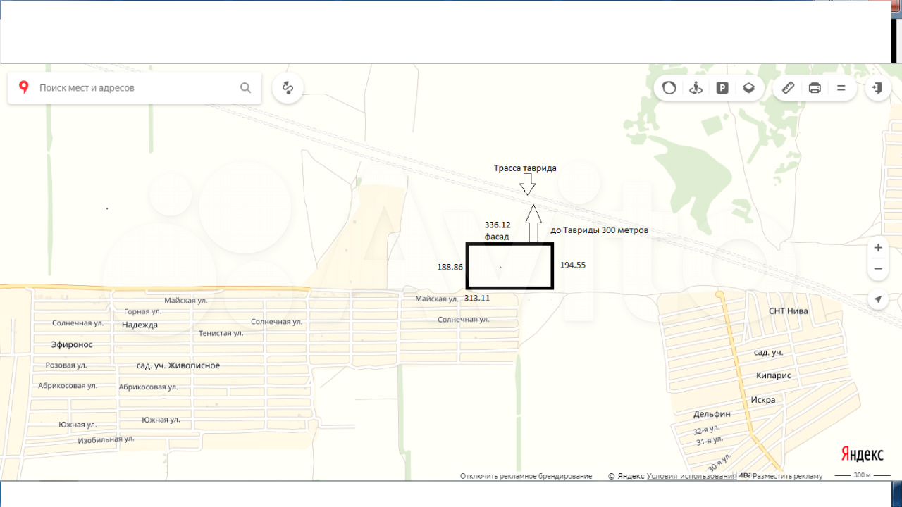The height and width of the screenshot is (507, 902).
Task: Click the Изобильная ул. street label
Action: tap(106, 439)
